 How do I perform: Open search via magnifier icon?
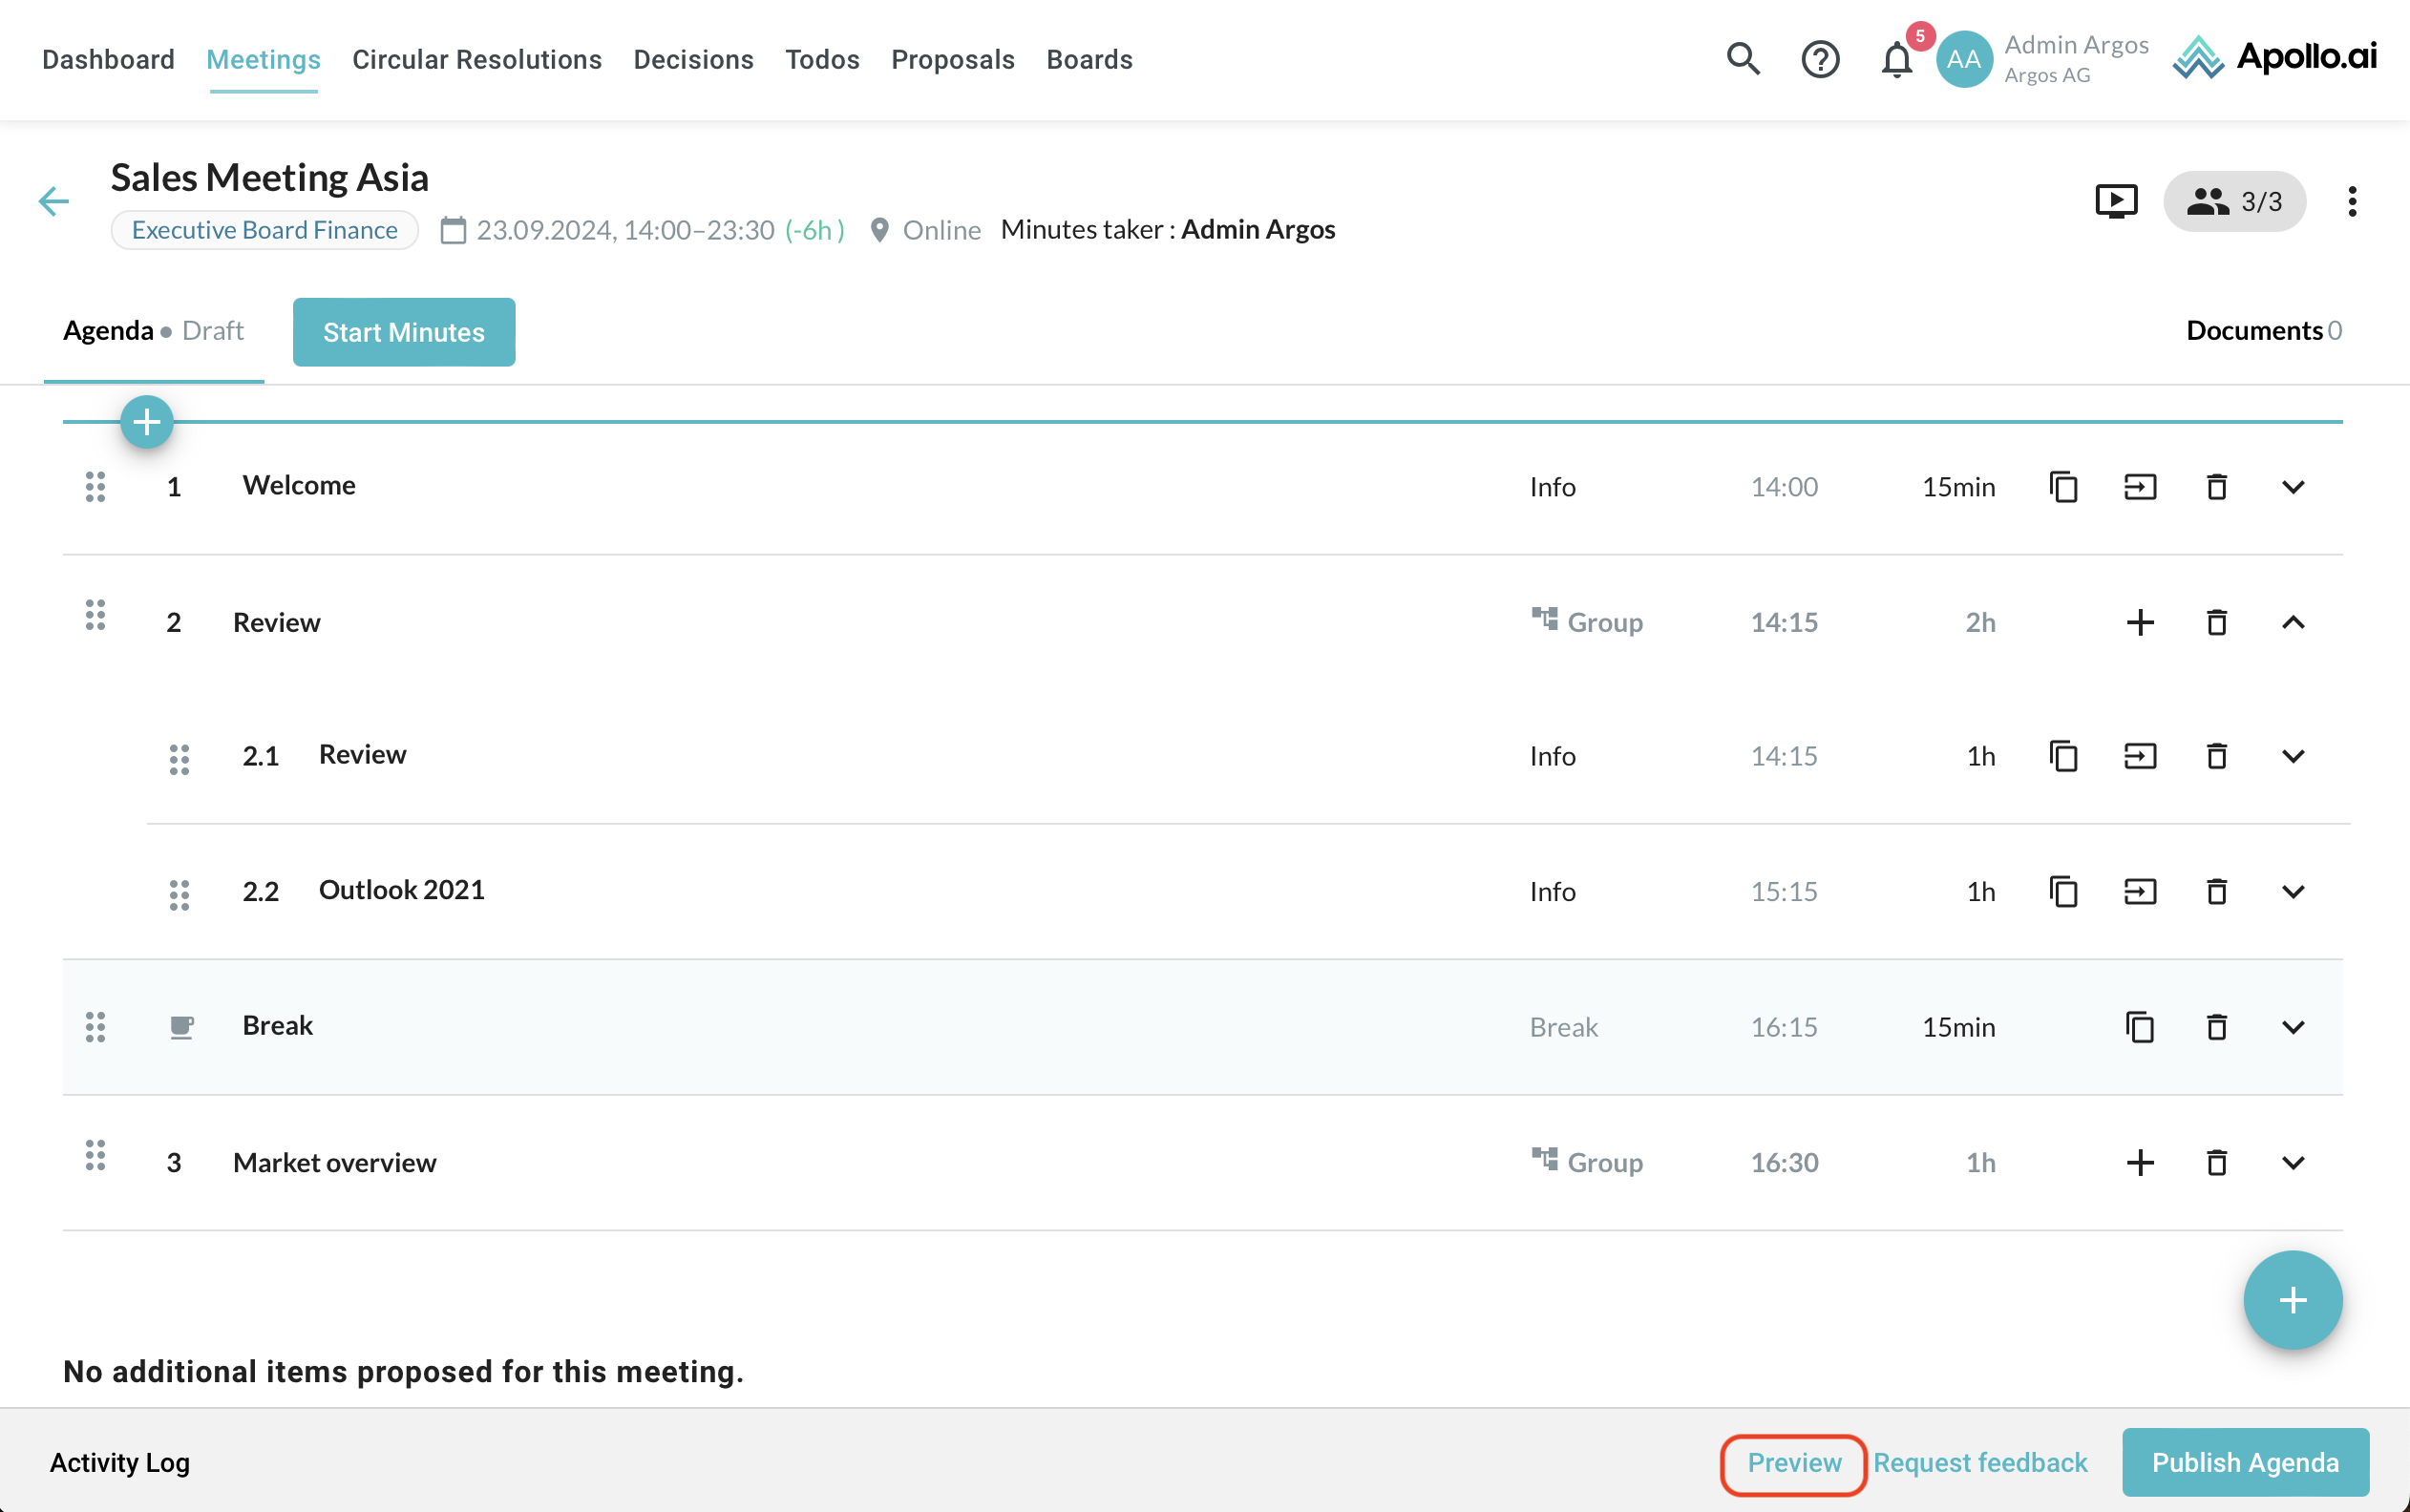[x=1742, y=59]
